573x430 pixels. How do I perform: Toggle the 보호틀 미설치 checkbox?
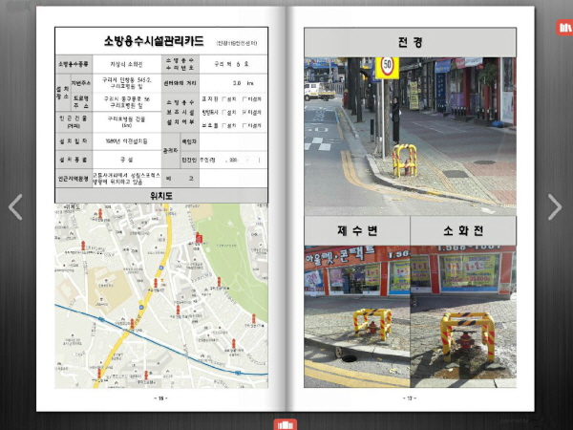coord(244,124)
